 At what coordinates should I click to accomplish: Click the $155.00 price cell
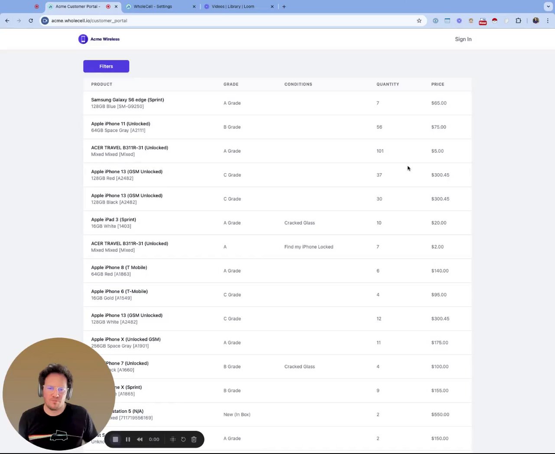pos(440,391)
